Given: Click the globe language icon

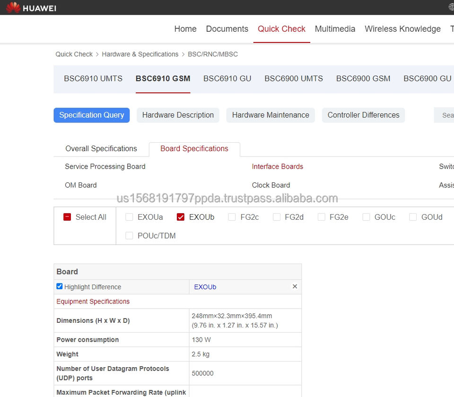Looking at the screenshot, I should pos(451,7).
